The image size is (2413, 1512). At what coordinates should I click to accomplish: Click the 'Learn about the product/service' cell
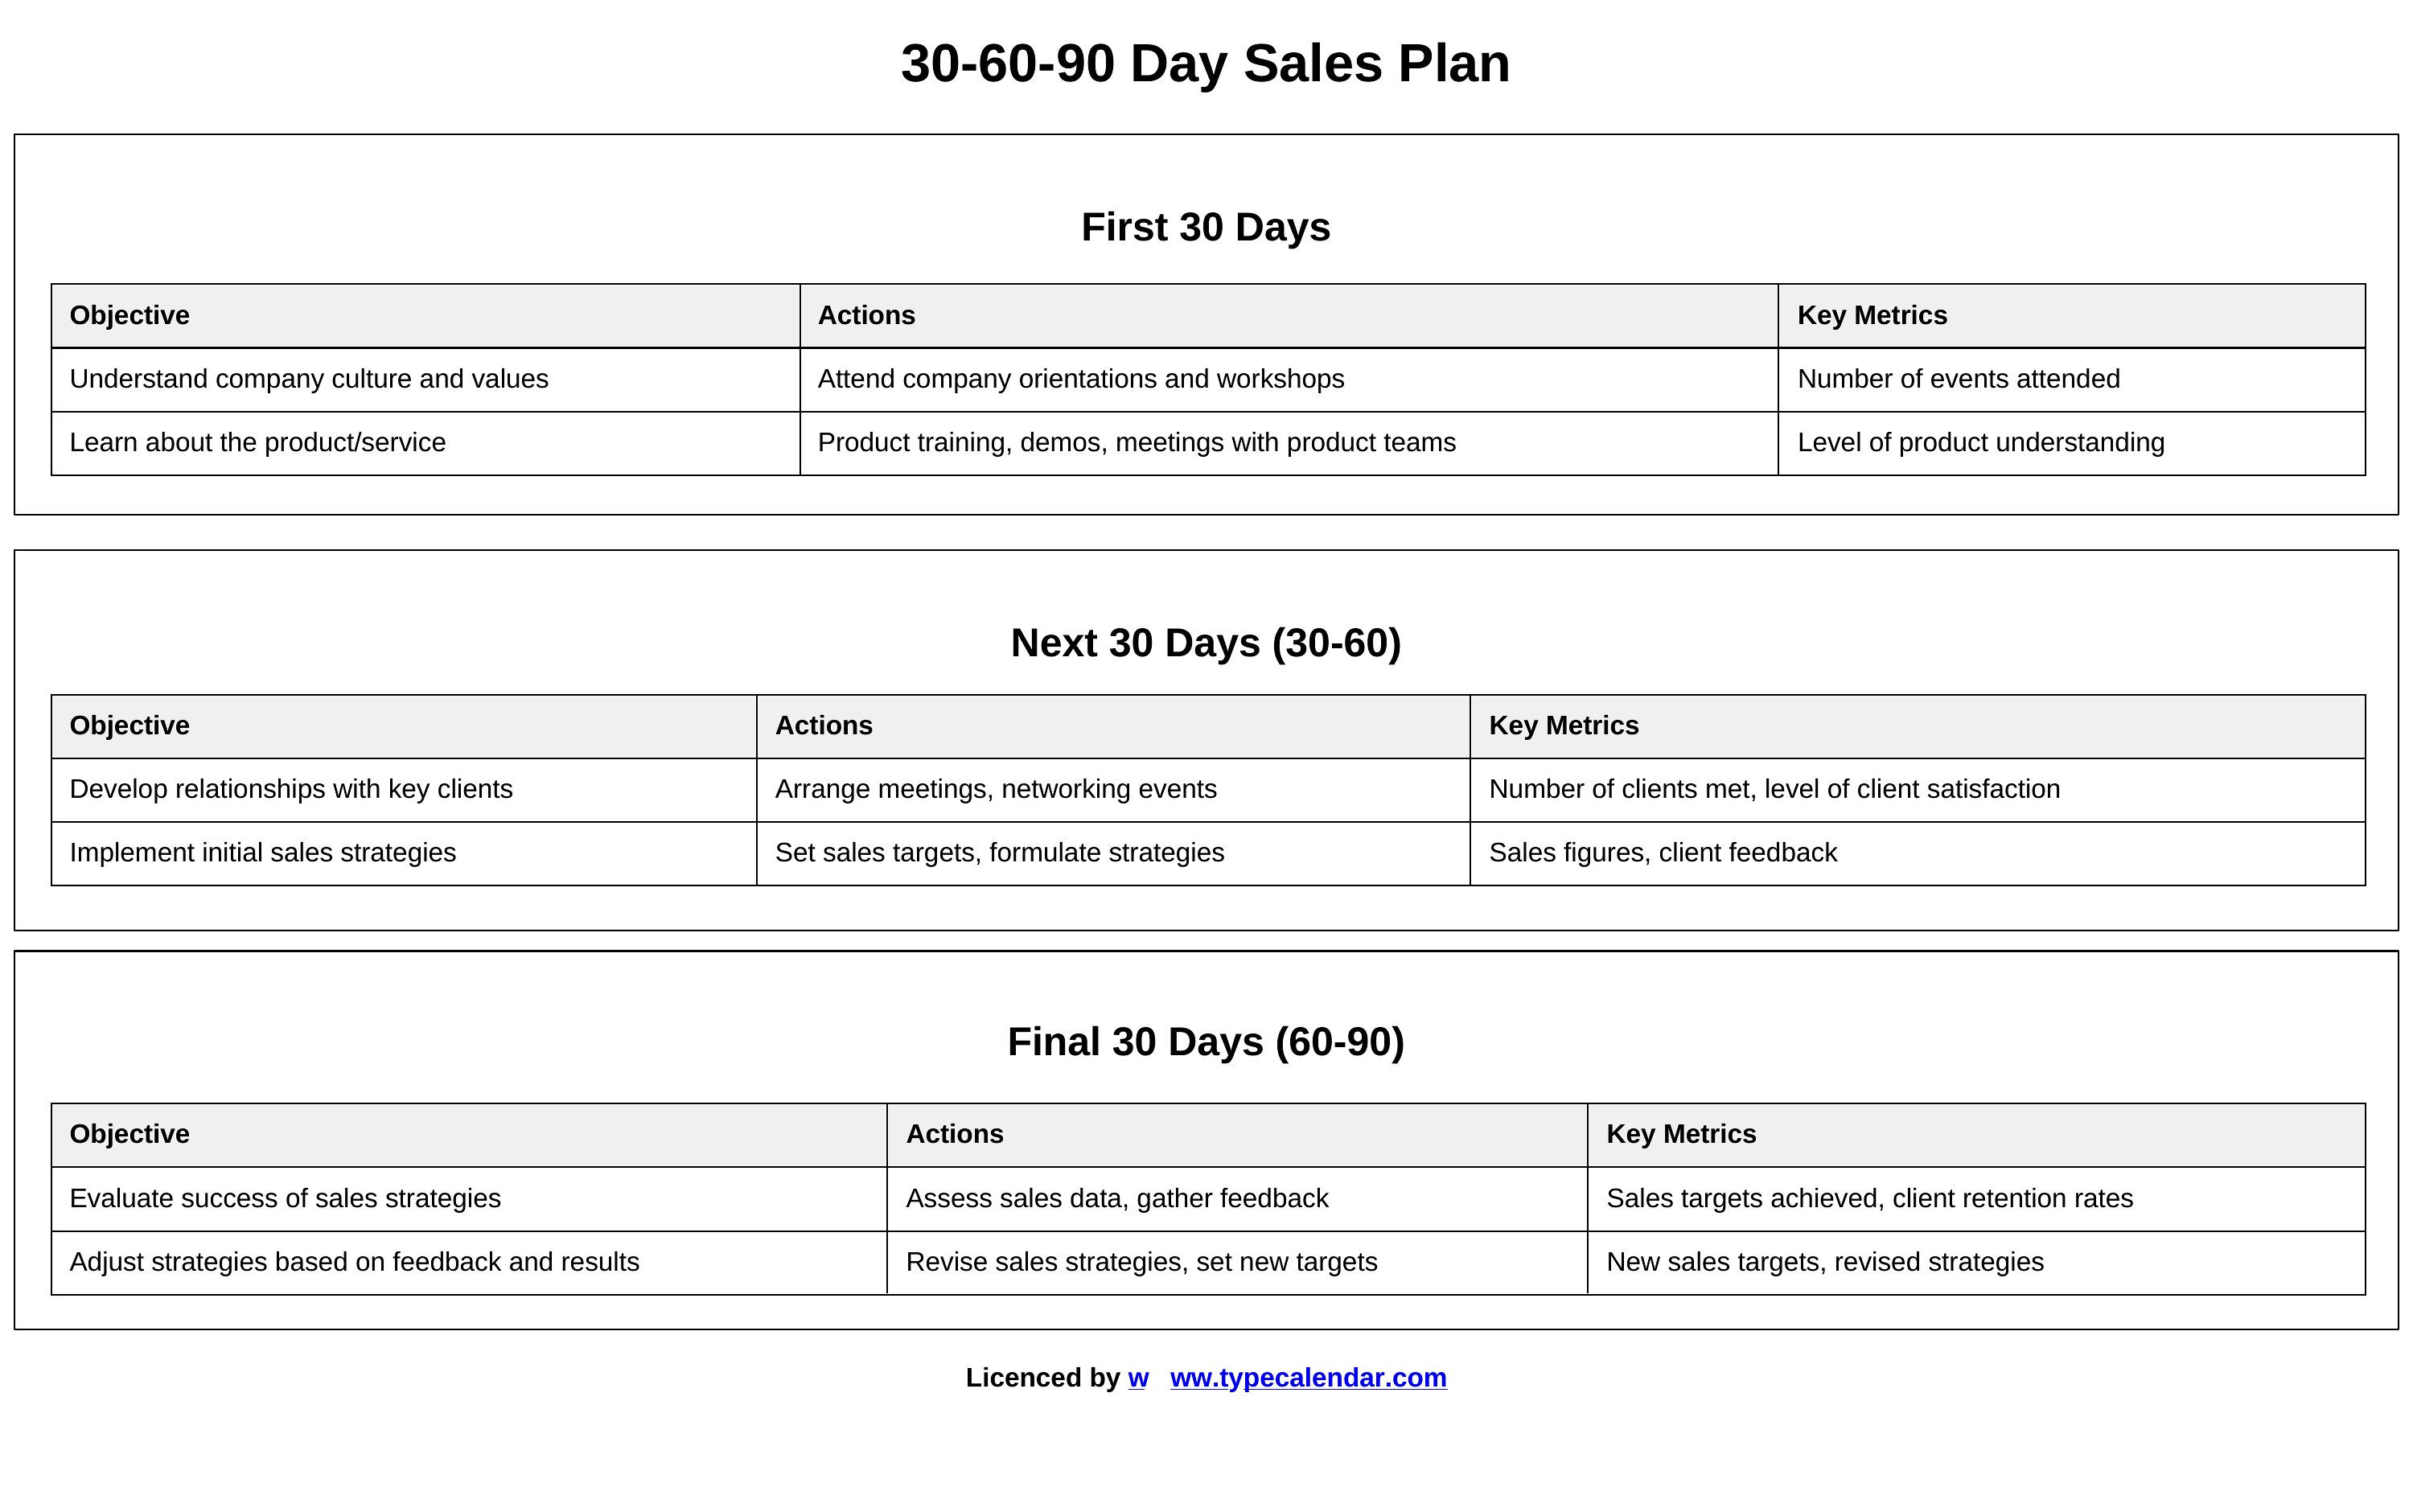coord(426,443)
